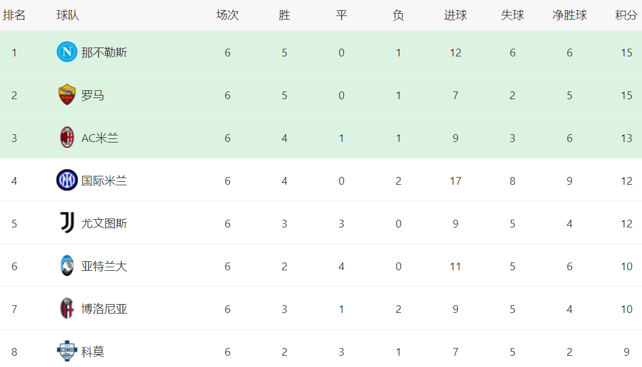The image size is (642, 367).
Task: Sort by the 积分 column header
Action: tap(626, 15)
